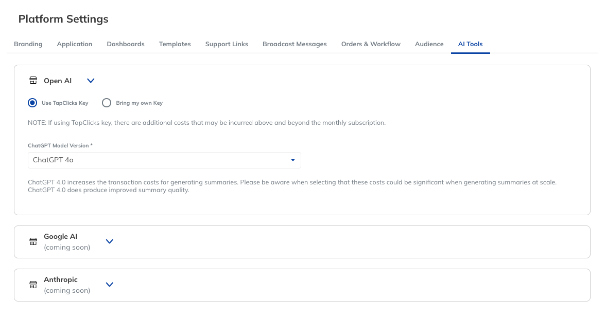The width and height of the screenshot is (606, 320).
Task: Click the Anthropic section title
Action: click(61, 279)
